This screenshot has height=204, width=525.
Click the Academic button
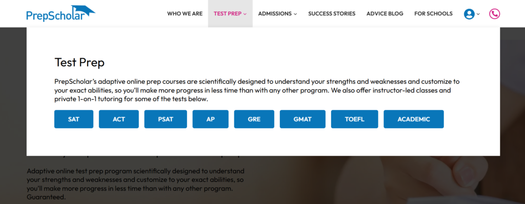(414, 119)
